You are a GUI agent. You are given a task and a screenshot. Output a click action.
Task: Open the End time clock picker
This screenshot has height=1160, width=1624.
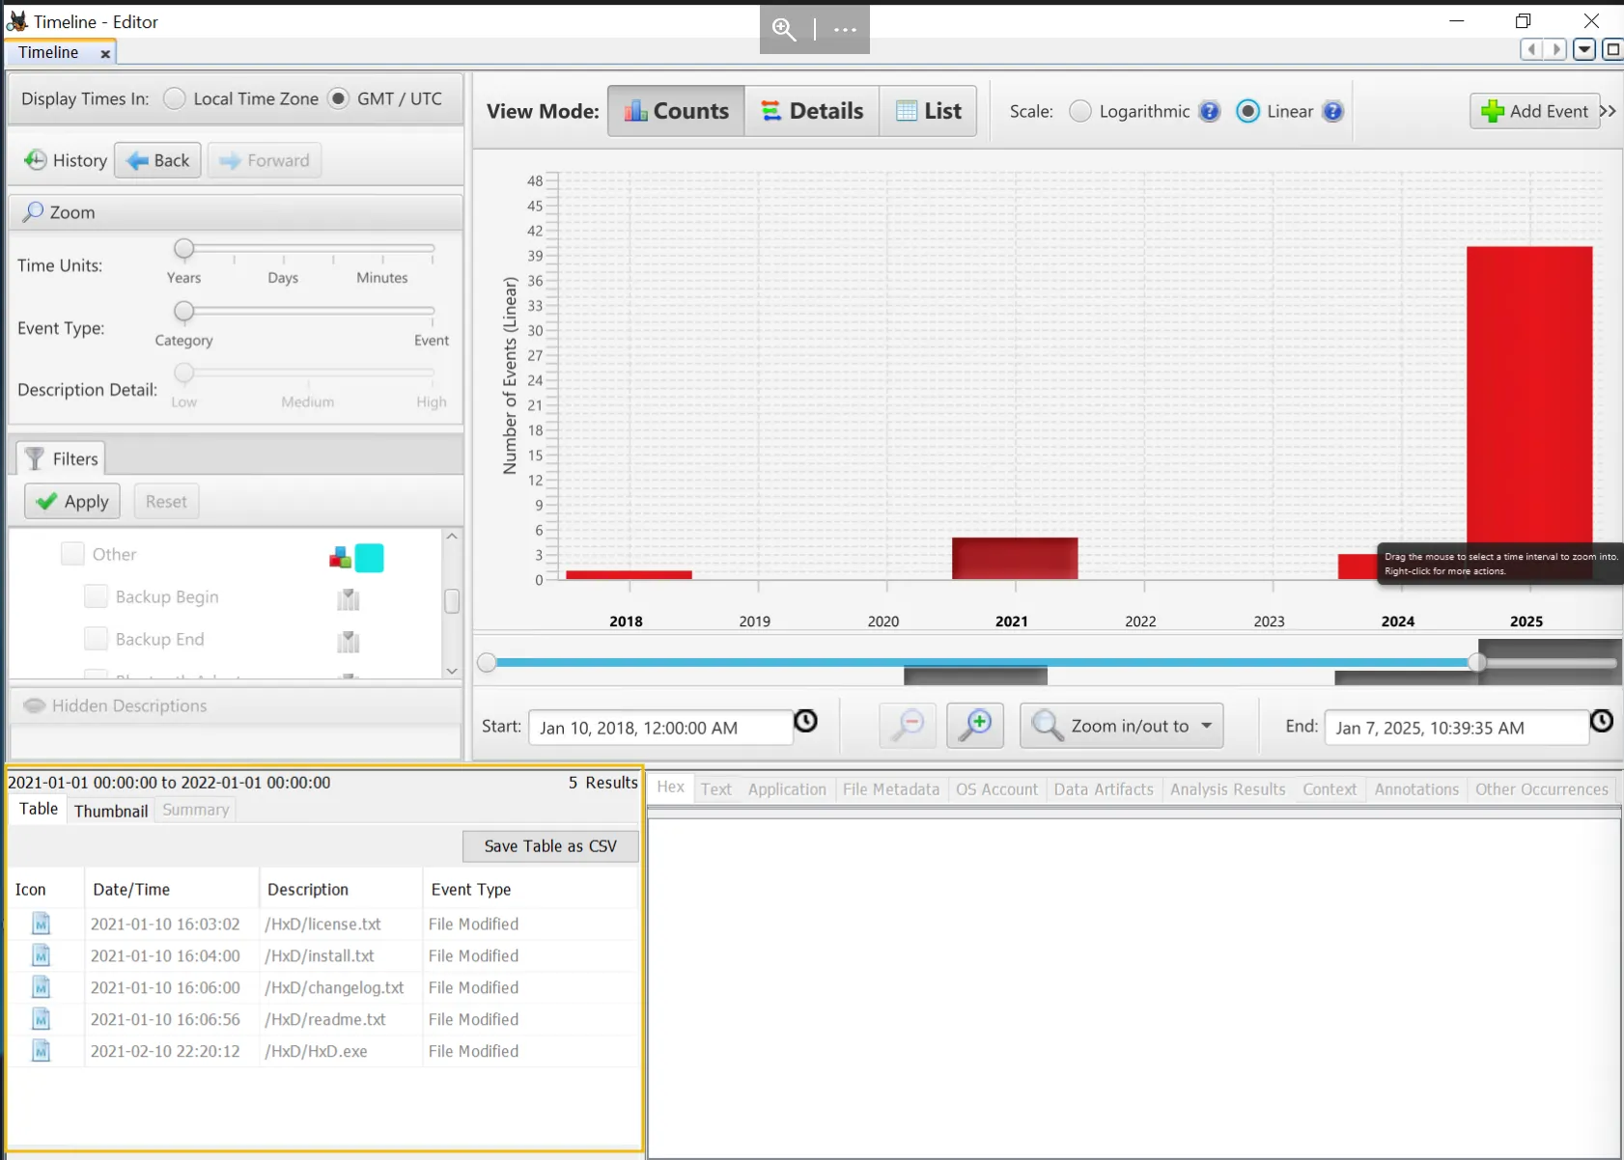point(1601,721)
